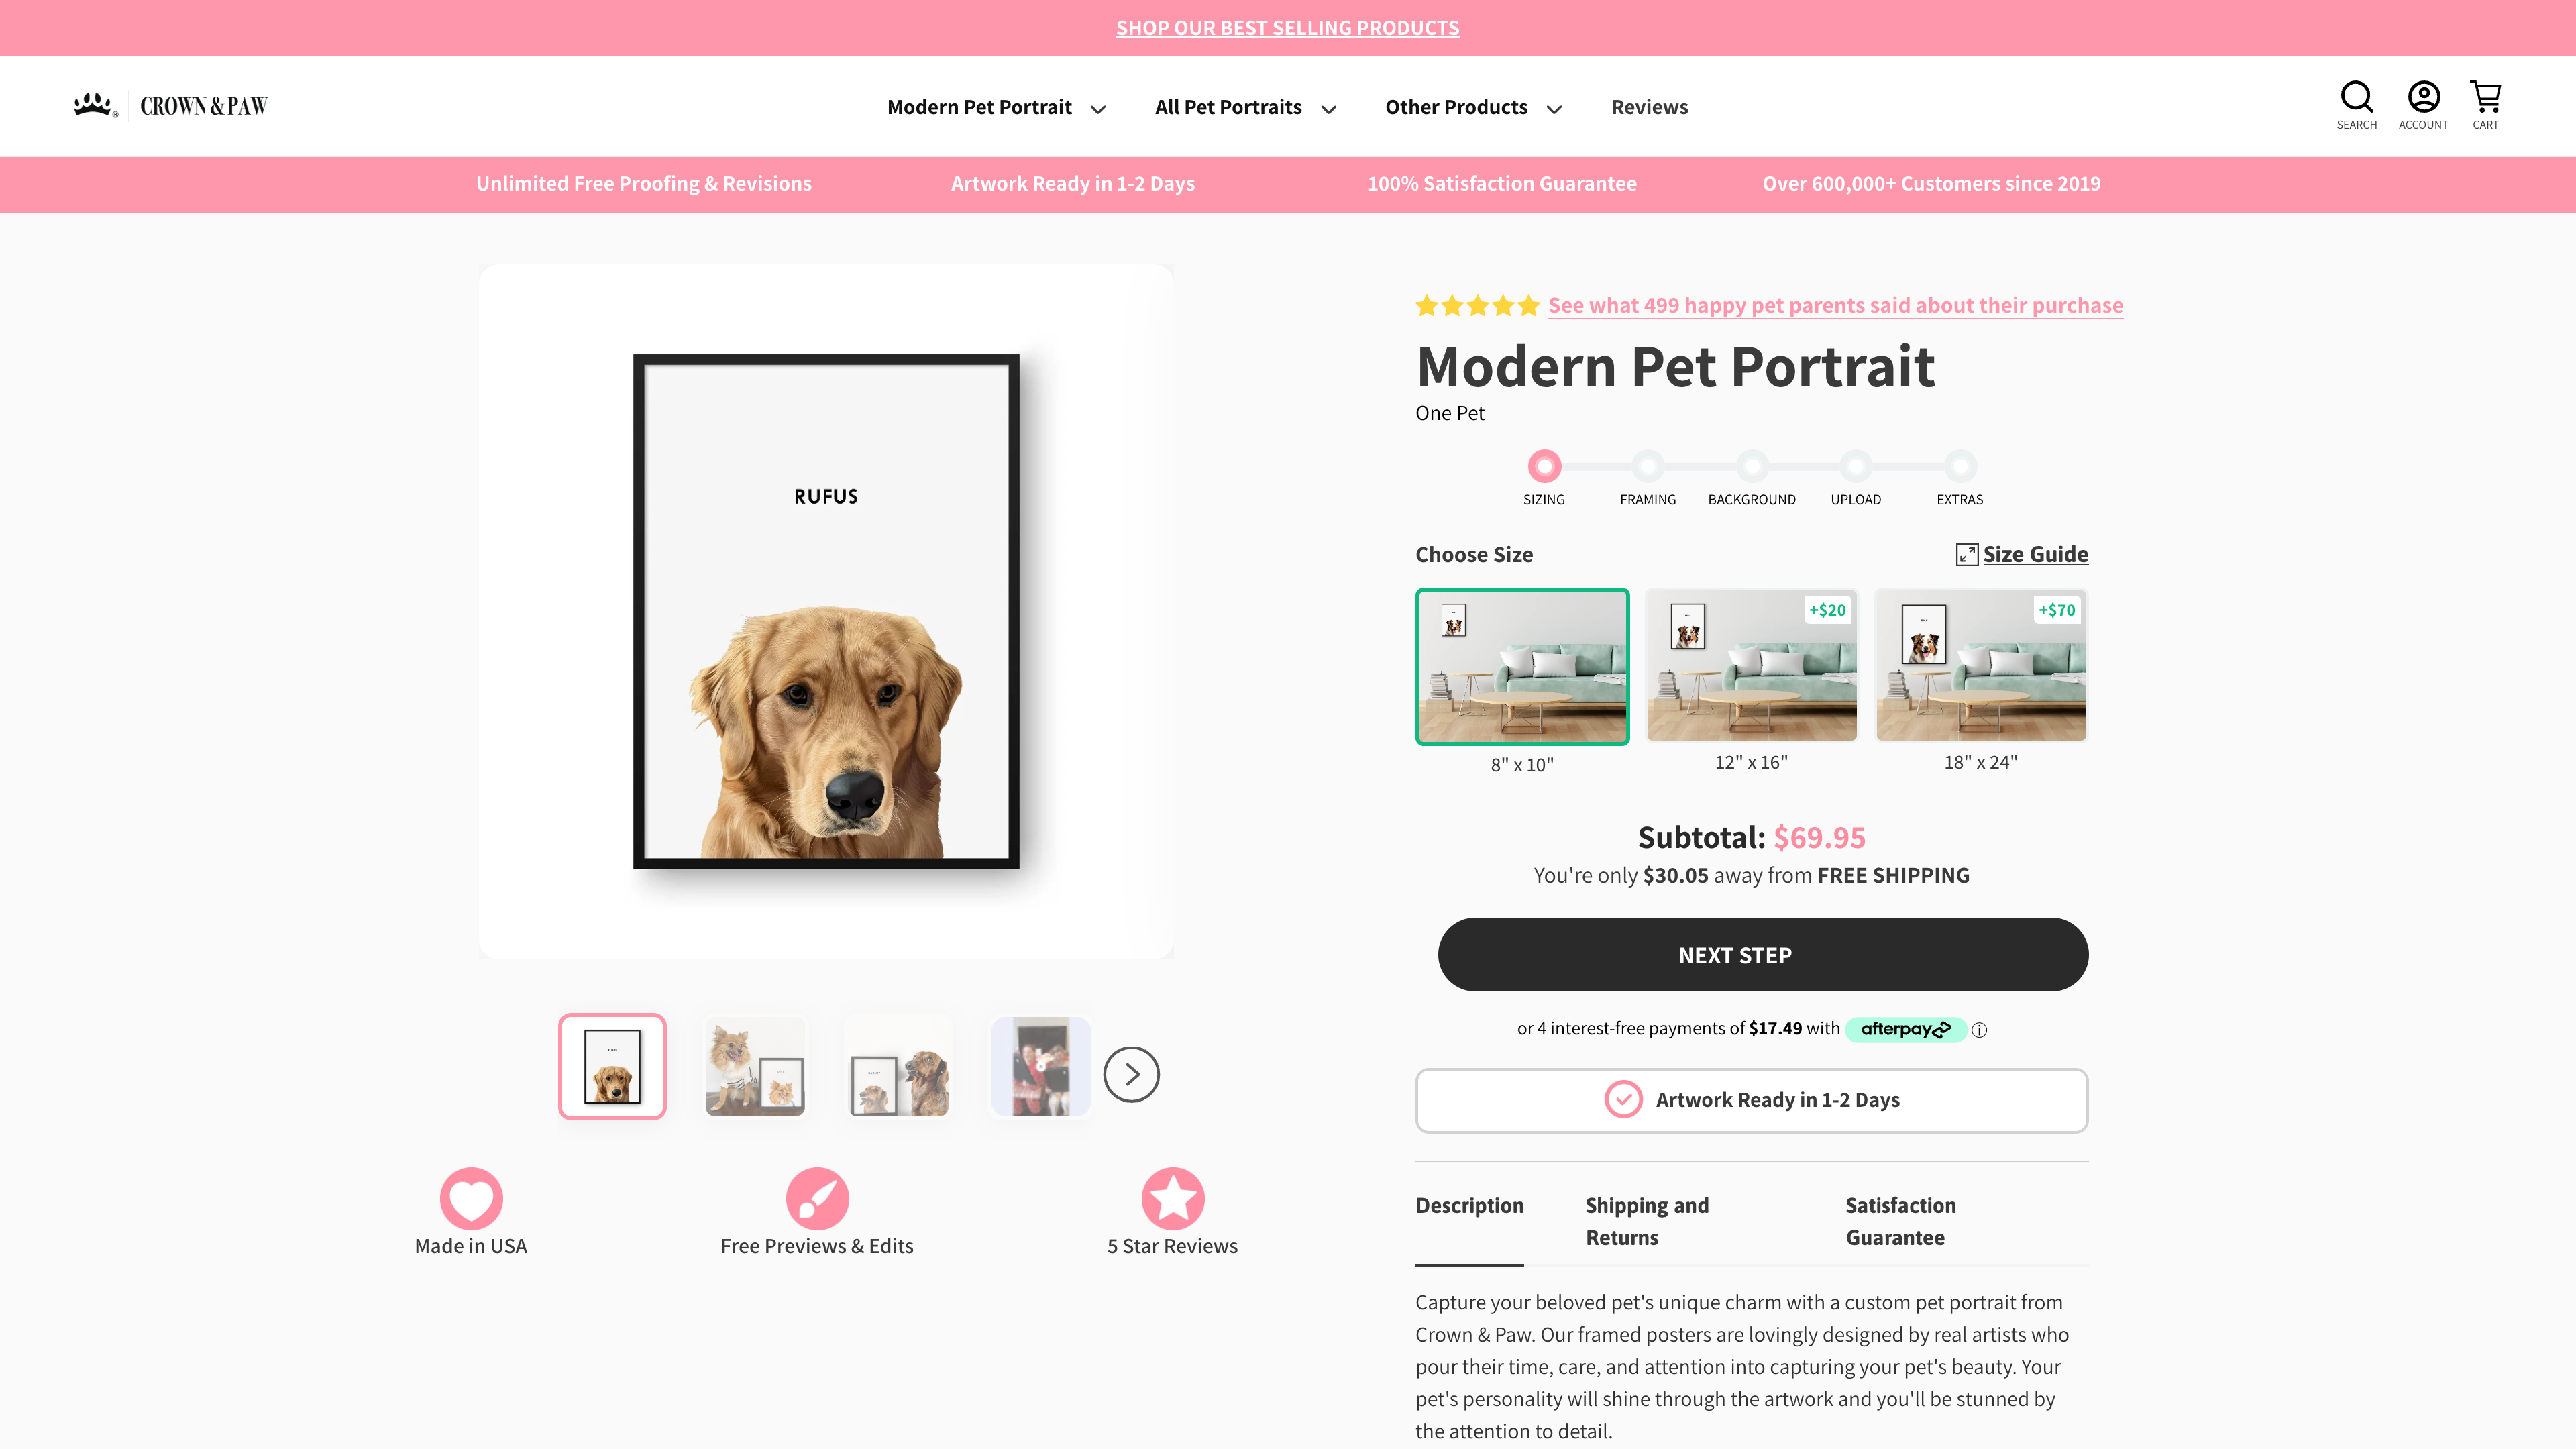Viewport: 2576px width, 1449px height.
Task: Click the Made in USA heart icon
Action: tap(471, 1198)
